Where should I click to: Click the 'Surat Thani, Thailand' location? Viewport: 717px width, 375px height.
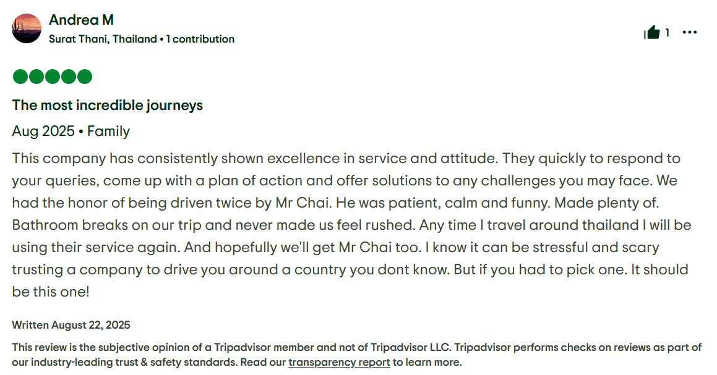(103, 39)
